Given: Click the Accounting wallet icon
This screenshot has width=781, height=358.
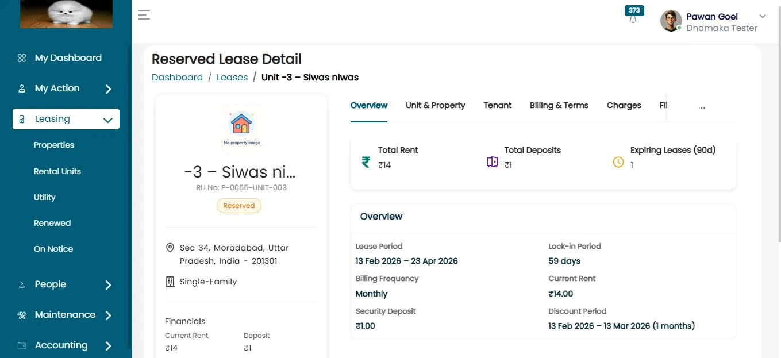Looking at the screenshot, I should click(x=22, y=345).
